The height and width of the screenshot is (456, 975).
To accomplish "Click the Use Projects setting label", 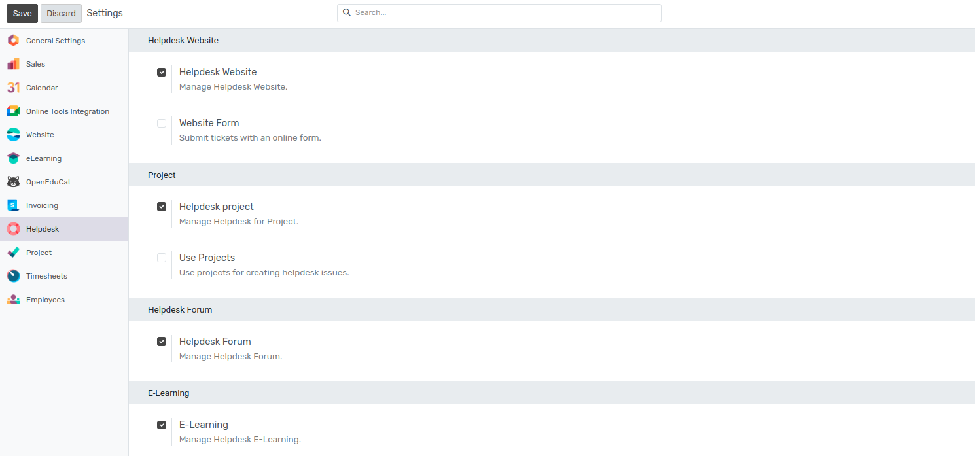I will [207, 258].
